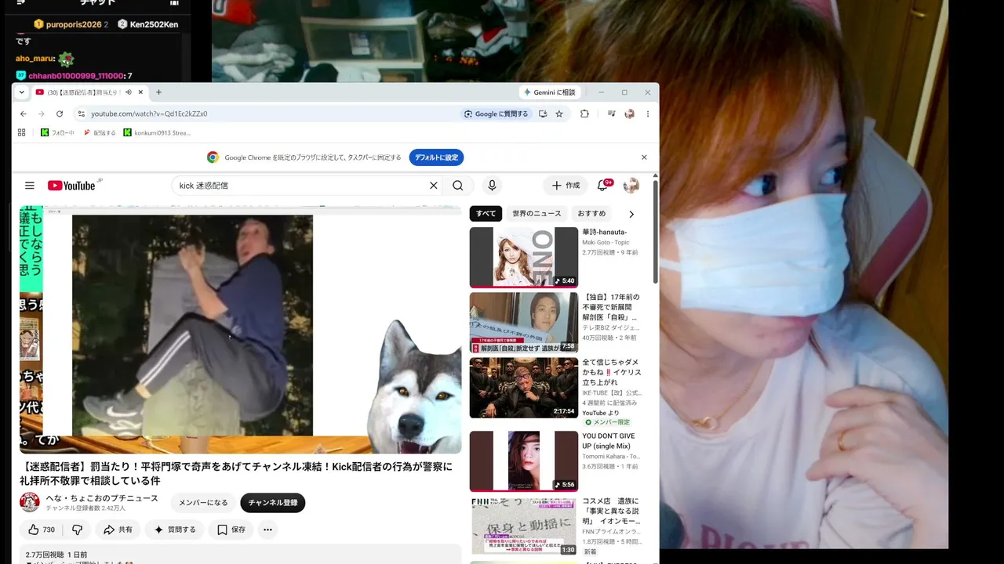Viewport: 1004px width, 564px height.
Task: Click chat username chhanb01000999_111000
Action: tap(75, 76)
